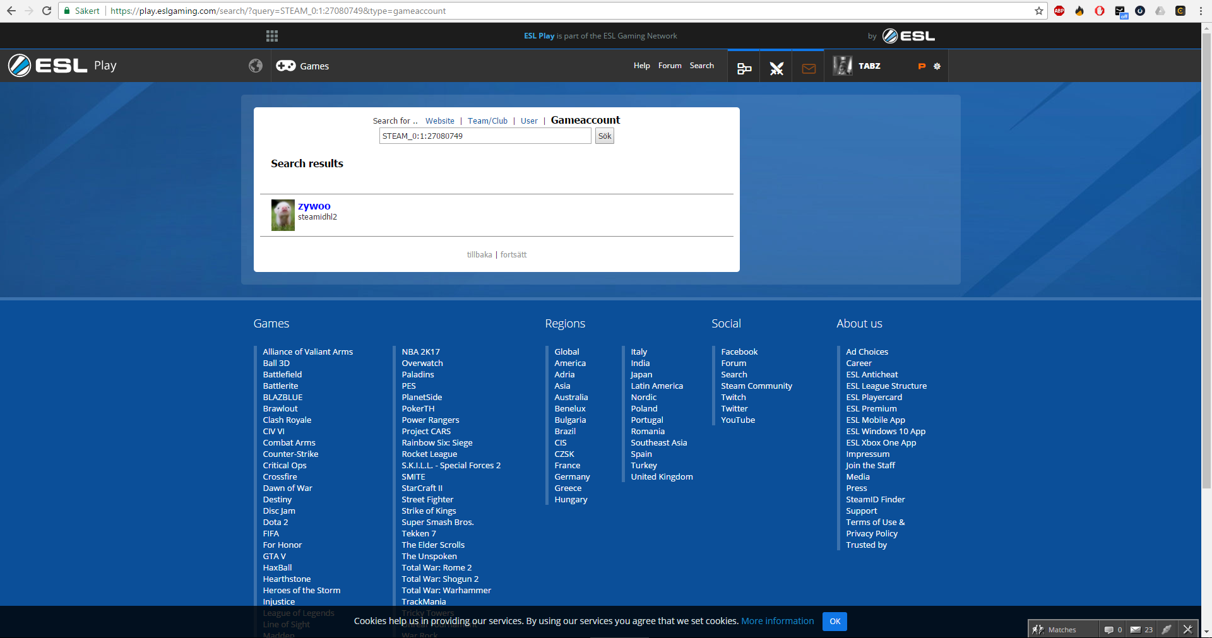
Task: Open the orange envelope messages icon
Action: pyautogui.click(x=809, y=68)
